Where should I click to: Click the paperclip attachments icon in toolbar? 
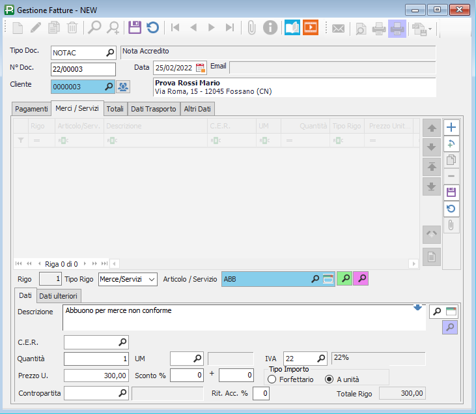(251, 27)
